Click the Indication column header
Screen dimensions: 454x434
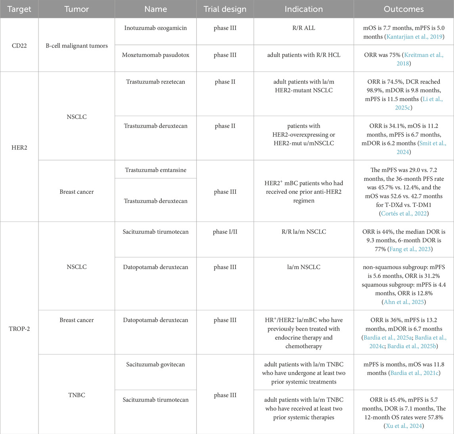coord(303,9)
